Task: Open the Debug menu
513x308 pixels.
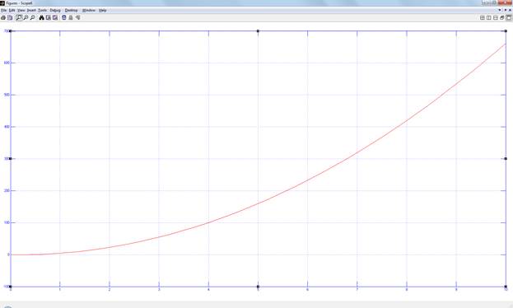Action: 55,11
